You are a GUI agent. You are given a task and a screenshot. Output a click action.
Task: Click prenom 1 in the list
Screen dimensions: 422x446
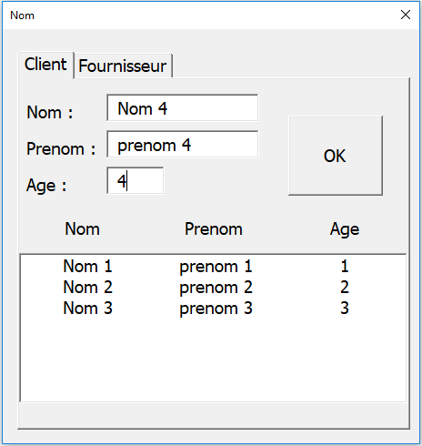click(216, 267)
